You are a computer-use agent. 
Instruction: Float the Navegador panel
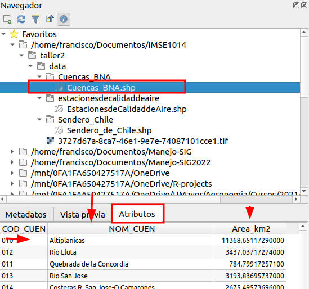(296, 5)
